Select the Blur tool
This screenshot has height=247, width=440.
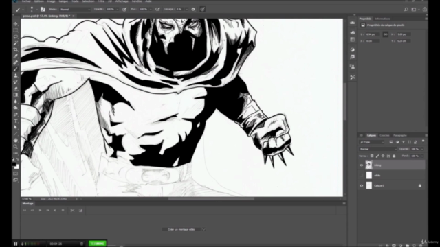tap(16, 102)
